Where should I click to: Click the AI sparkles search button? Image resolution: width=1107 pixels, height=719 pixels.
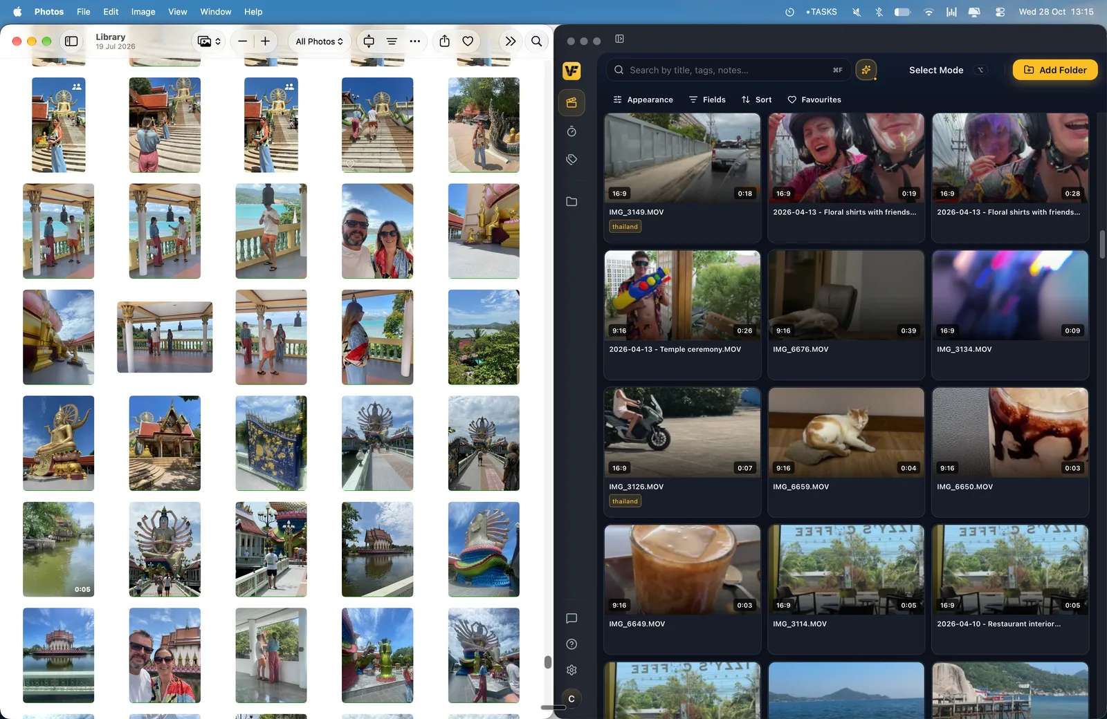click(866, 70)
